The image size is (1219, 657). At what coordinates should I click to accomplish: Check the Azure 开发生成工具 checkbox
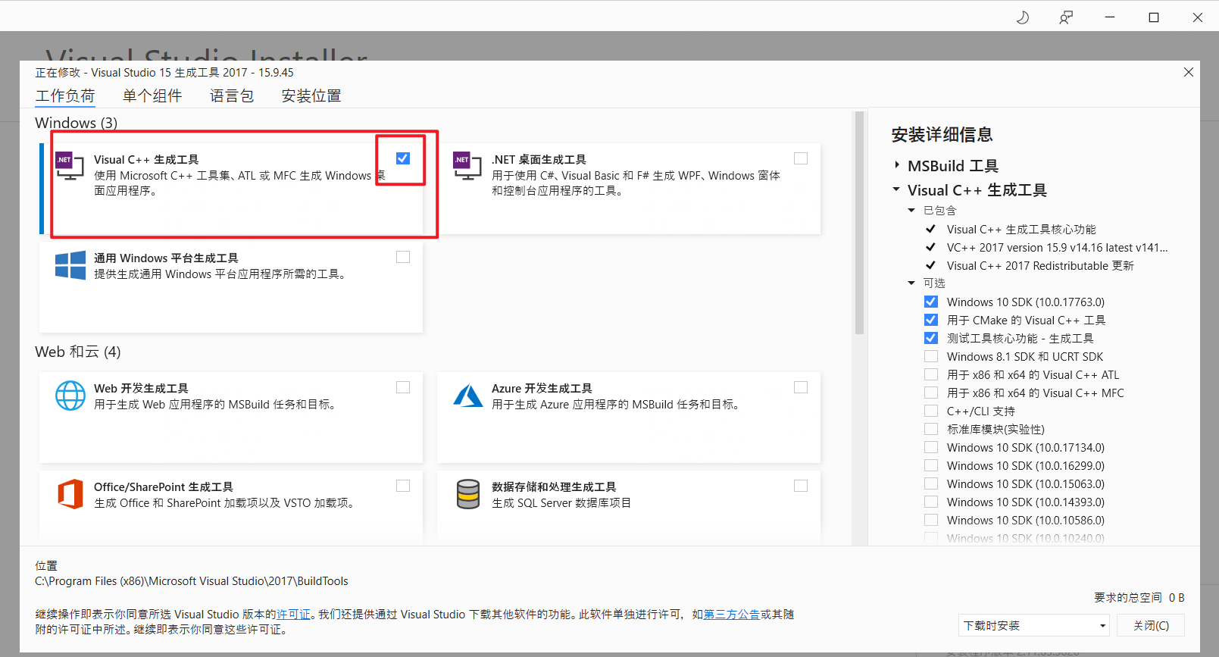[801, 387]
